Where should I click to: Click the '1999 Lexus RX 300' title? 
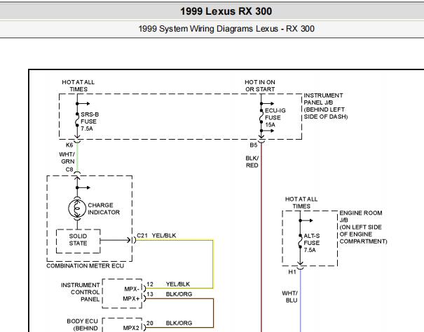click(226, 11)
